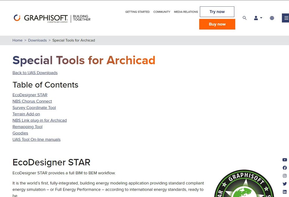Open the Graphisoft logo homepage link
Viewport: 289px width, 197px height.
tap(52, 18)
